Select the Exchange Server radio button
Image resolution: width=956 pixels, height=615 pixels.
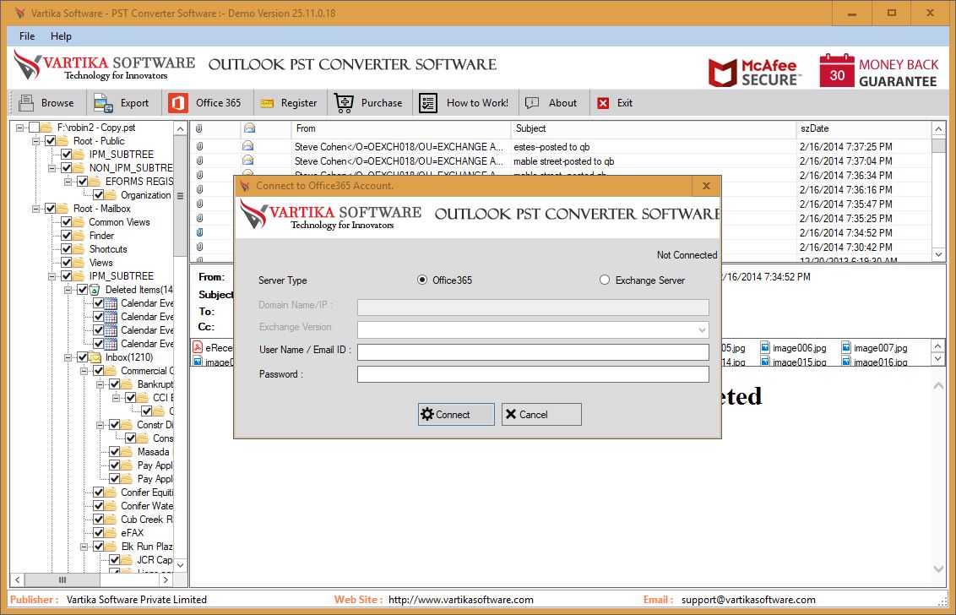tap(604, 280)
